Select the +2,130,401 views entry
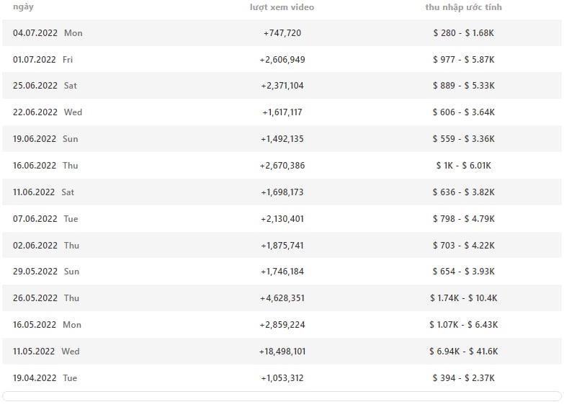 click(x=282, y=218)
